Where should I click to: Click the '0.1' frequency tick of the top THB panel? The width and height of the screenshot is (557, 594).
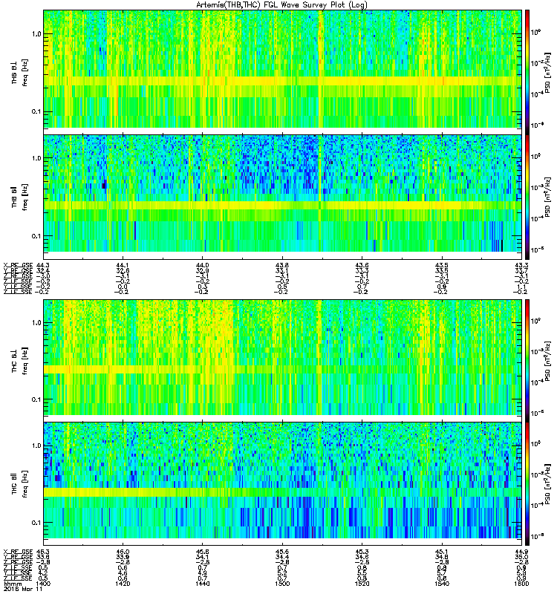tap(36, 112)
